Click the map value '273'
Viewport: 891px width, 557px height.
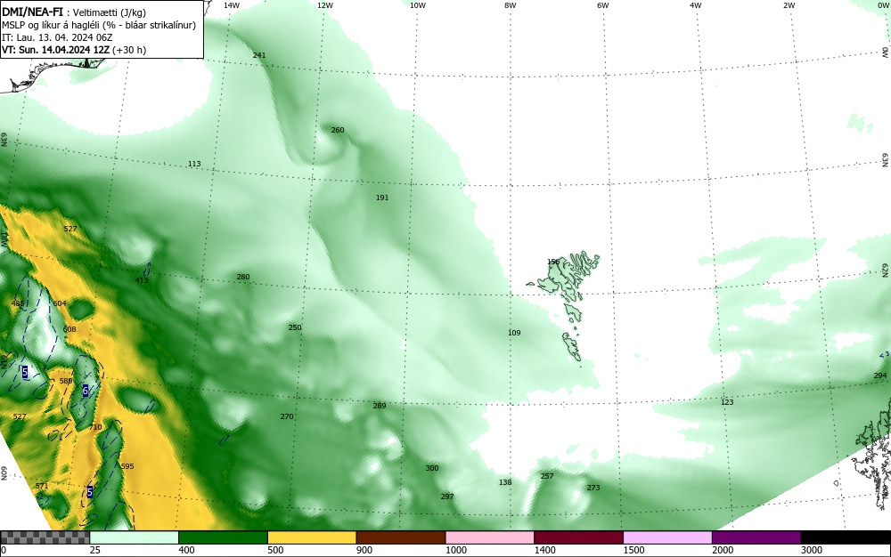593,488
